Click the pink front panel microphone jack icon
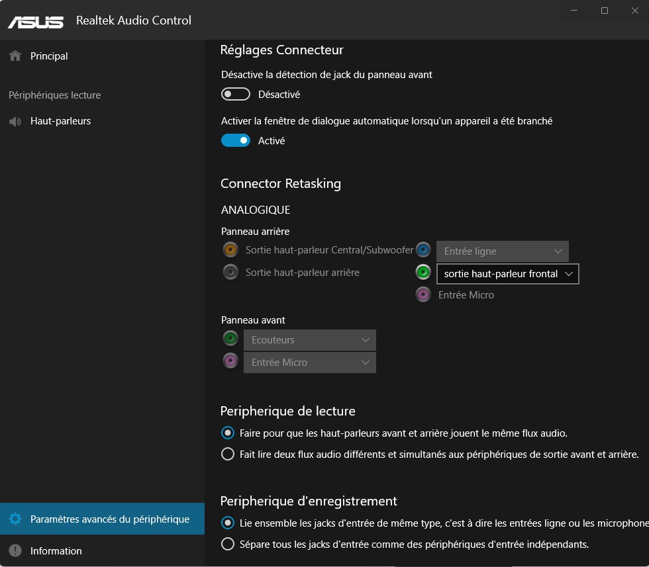Image resolution: width=649 pixels, height=567 pixels. 230,361
